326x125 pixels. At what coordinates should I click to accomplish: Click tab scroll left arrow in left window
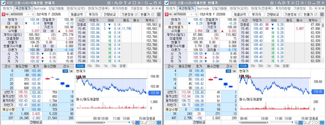pyautogui.click(x=153, y=8)
